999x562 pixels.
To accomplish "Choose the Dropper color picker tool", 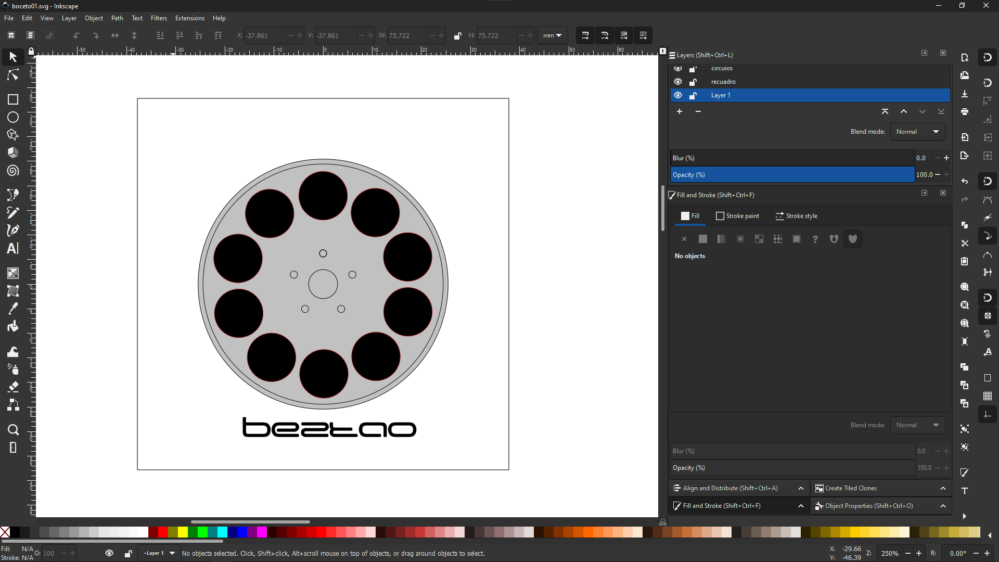I will 13,309.
